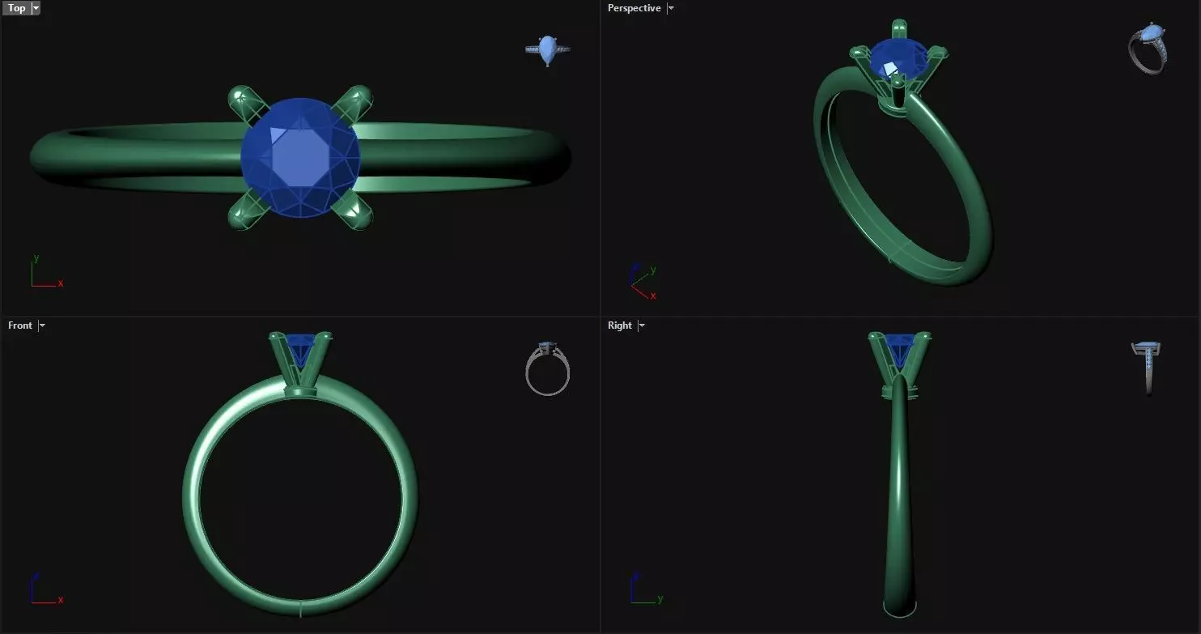The height and width of the screenshot is (634, 1201).
Task: Click the Top viewport title label
Action: pos(16,8)
